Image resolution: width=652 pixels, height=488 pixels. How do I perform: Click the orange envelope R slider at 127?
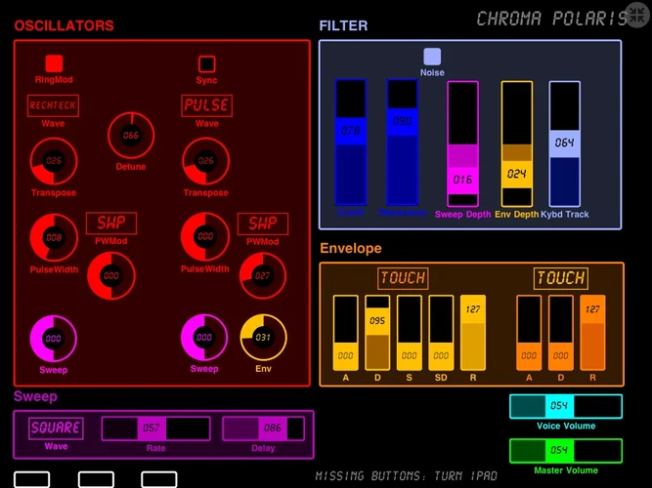click(x=592, y=333)
